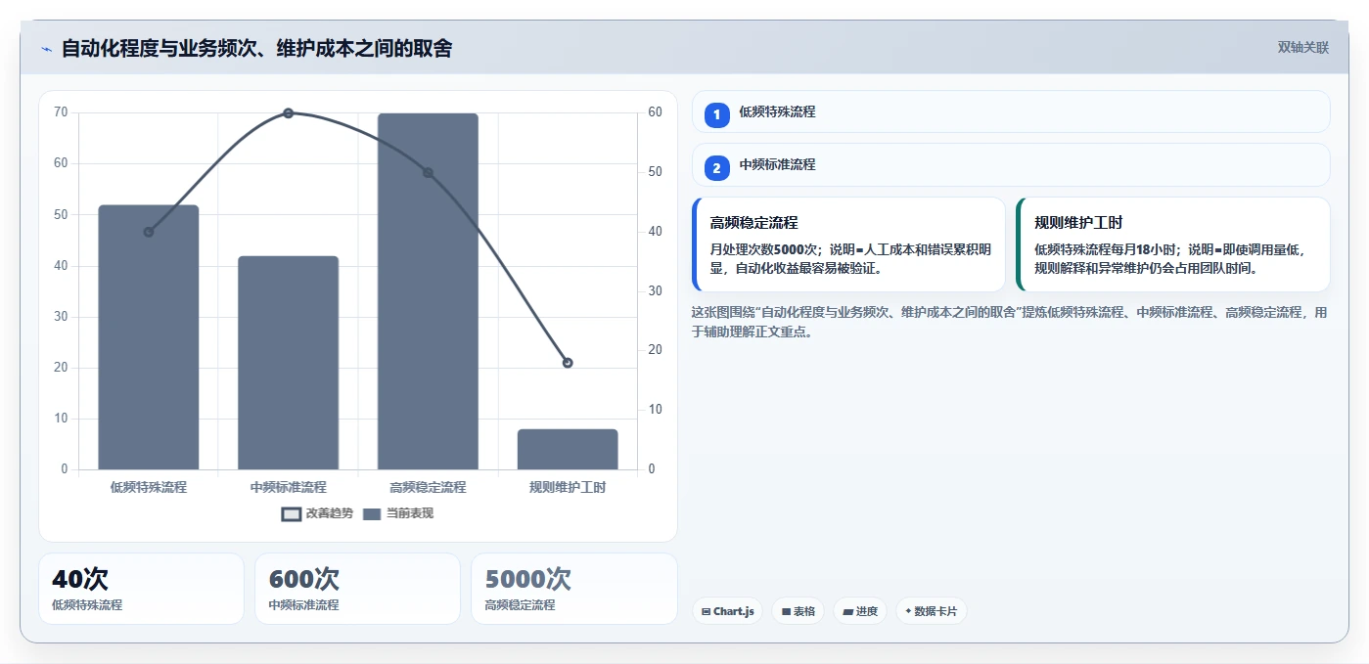Select numbered badge 2 for 中频标准流程

[716, 168]
